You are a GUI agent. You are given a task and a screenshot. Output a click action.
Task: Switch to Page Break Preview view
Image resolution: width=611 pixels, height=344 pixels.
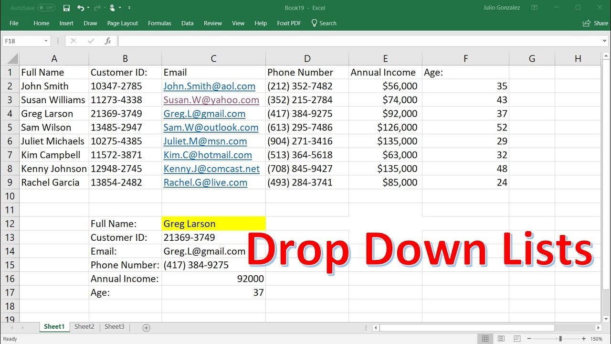tap(517, 338)
